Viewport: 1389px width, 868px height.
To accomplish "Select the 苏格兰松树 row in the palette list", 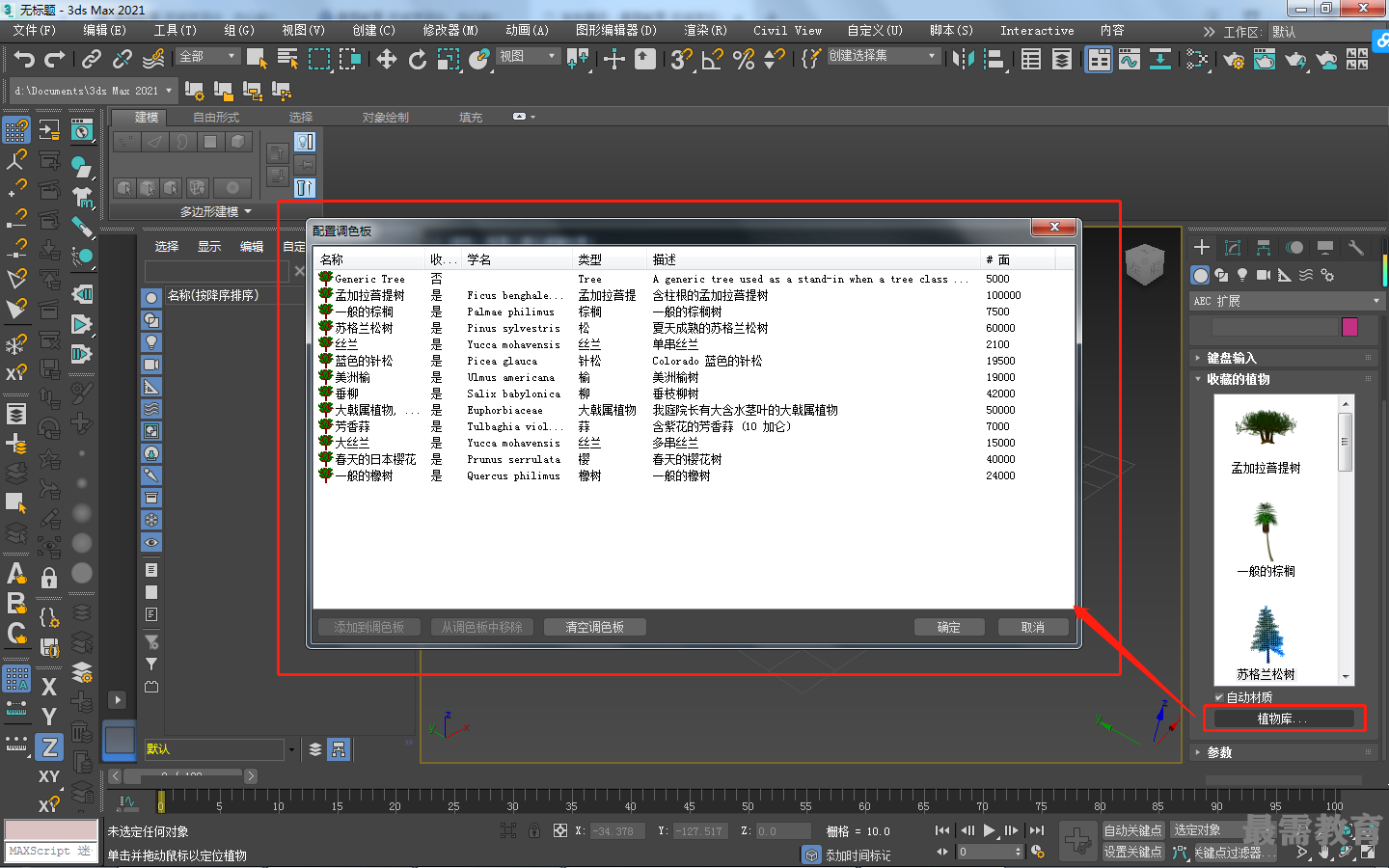I will [694, 328].
